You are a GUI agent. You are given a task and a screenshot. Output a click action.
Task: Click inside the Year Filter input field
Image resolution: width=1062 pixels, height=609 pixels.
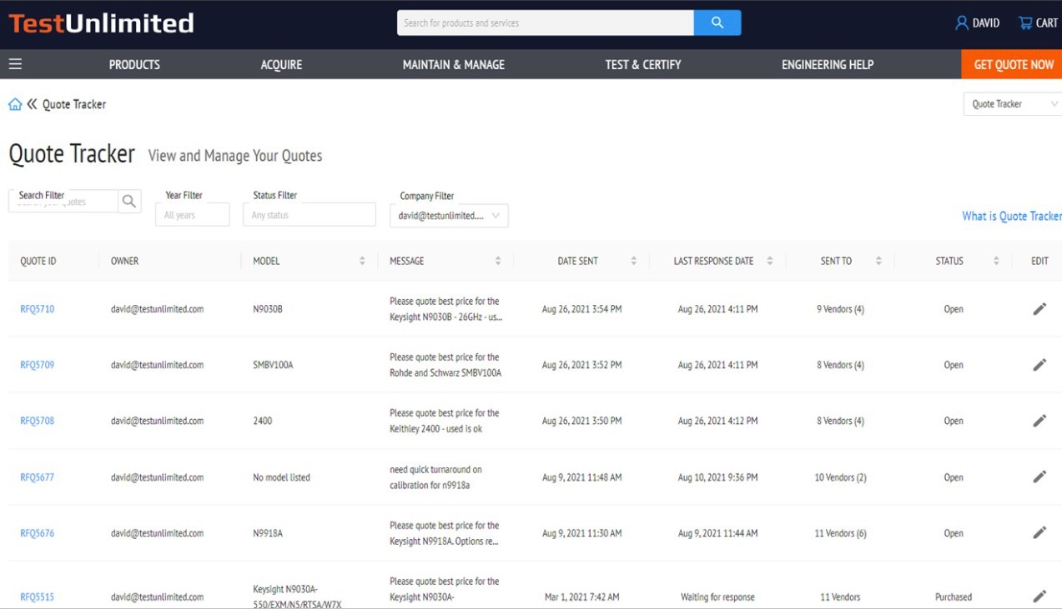pyautogui.click(x=192, y=214)
